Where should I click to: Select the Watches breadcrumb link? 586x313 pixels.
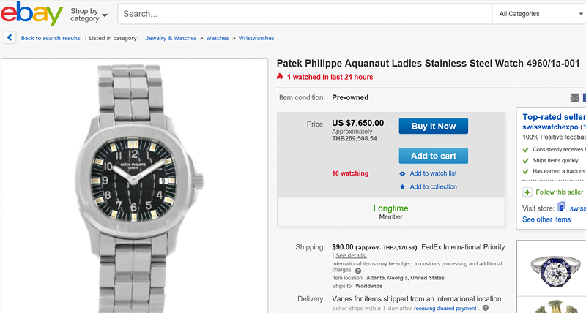tap(218, 38)
